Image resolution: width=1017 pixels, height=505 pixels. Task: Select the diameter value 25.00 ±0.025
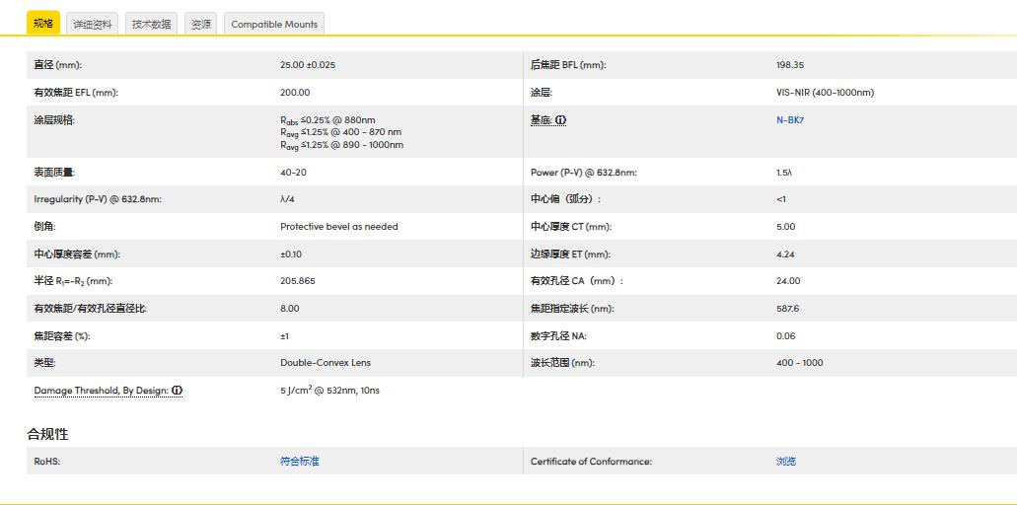click(x=308, y=65)
